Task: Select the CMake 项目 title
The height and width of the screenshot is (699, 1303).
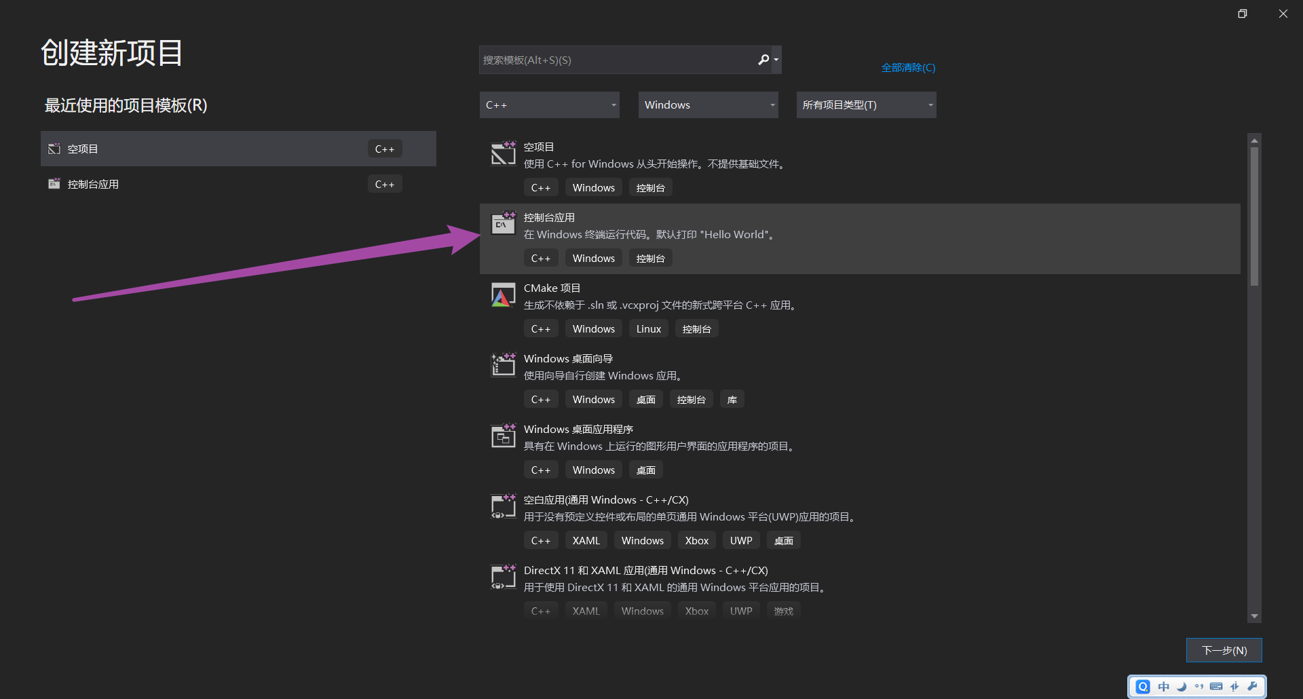Action: (552, 288)
